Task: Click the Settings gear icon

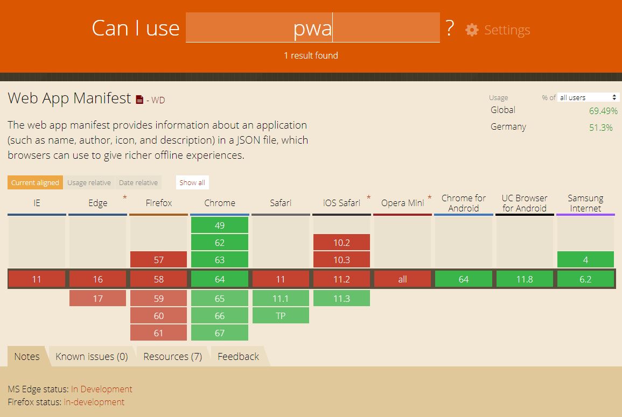Action: coord(472,30)
